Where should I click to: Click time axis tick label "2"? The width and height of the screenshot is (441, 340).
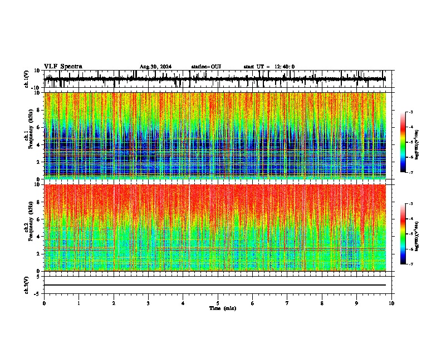[114, 303]
